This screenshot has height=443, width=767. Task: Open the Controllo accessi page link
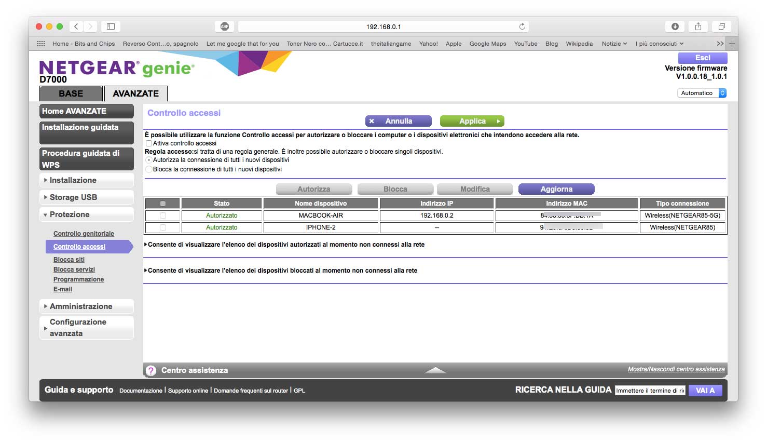click(79, 247)
